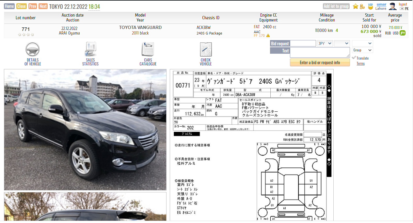Click the gold star favorites icon
This screenshot has height=223, width=413.
click(356, 7)
